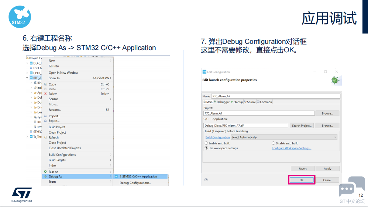The width and height of the screenshot is (368, 207).
Task: Click the STM32 butterfly logo
Action: pyautogui.click(x=20, y=17)
